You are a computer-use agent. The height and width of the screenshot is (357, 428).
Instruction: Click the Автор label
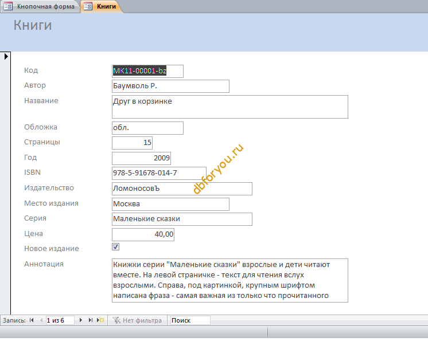point(35,85)
